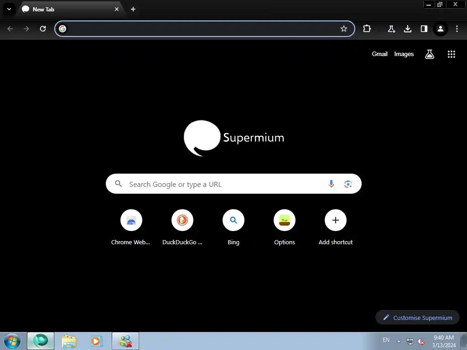Open the tab search dropdown arrow

pos(9,9)
